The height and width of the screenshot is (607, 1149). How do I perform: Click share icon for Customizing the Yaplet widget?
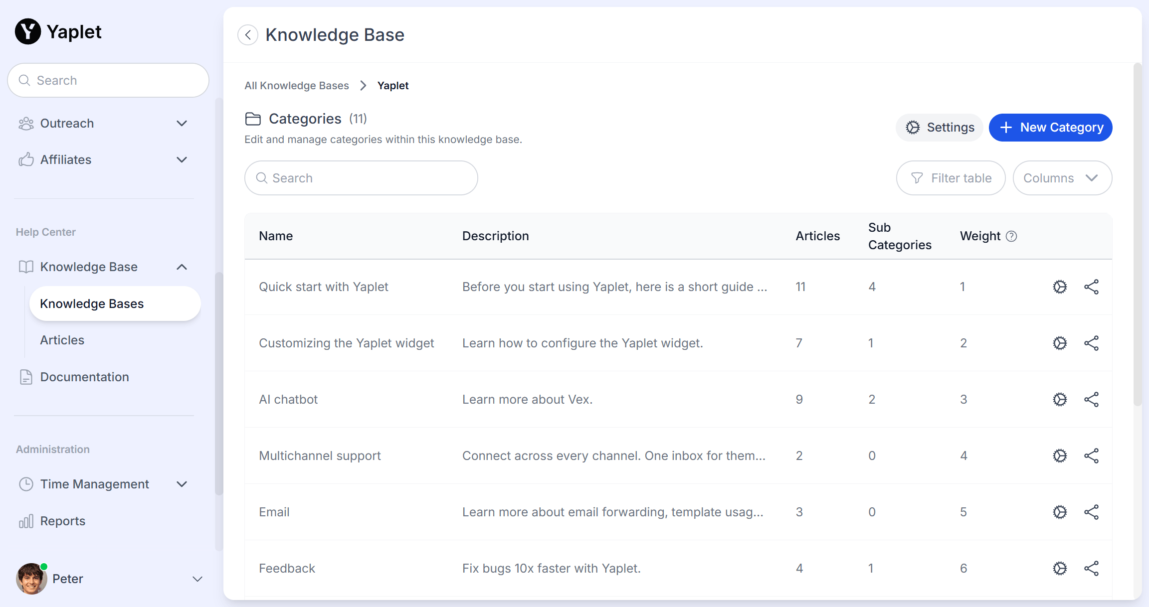(1091, 343)
